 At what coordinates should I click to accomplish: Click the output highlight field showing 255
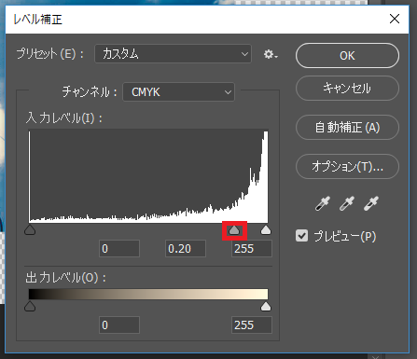click(252, 325)
